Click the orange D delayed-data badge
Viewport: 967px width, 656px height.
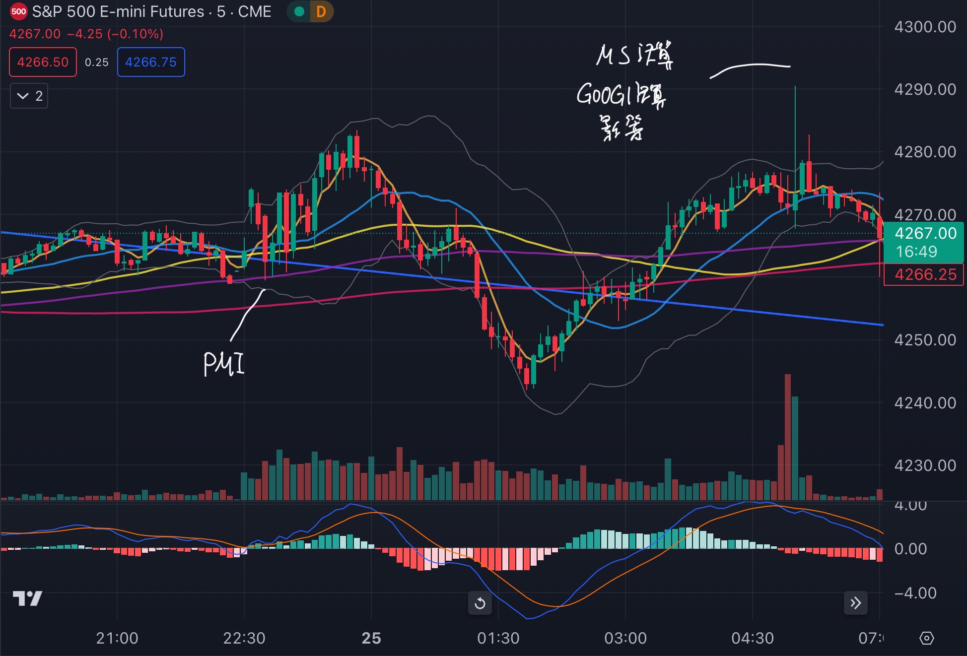pyautogui.click(x=321, y=11)
